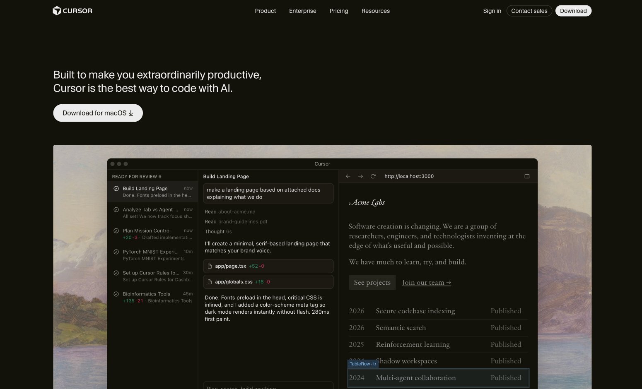Image resolution: width=642 pixels, height=389 pixels.
Task: Click the Join our team link
Action: tap(426, 282)
